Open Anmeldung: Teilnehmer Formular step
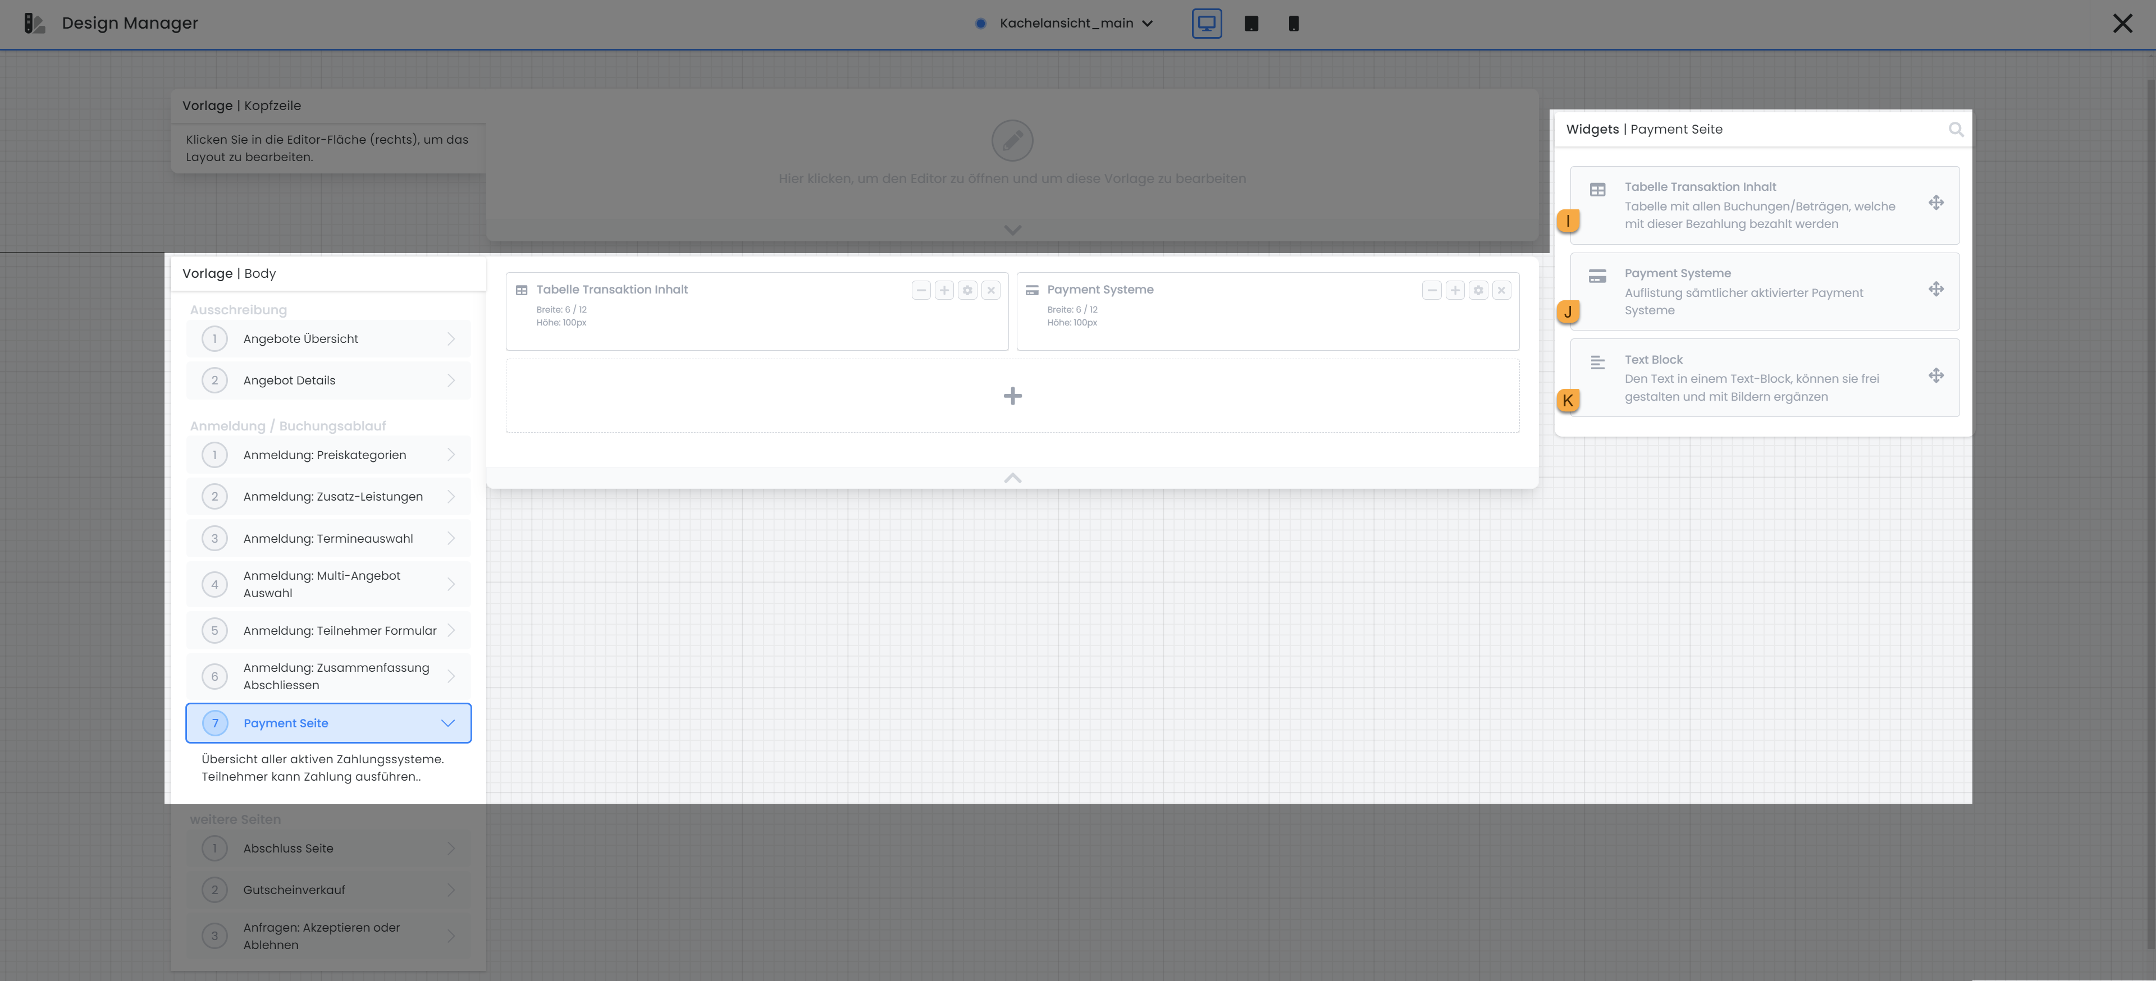This screenshot has height=981, width=2156. (x=328, y=631)
